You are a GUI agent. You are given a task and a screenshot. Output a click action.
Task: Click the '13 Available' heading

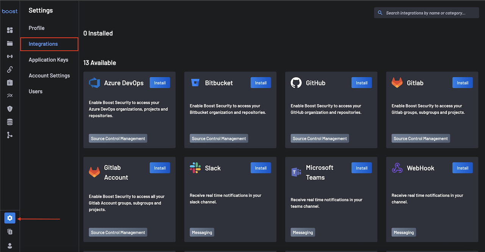[x=100, y=63]
